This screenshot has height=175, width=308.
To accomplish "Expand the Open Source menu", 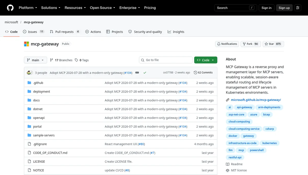I will pos(102,8).
